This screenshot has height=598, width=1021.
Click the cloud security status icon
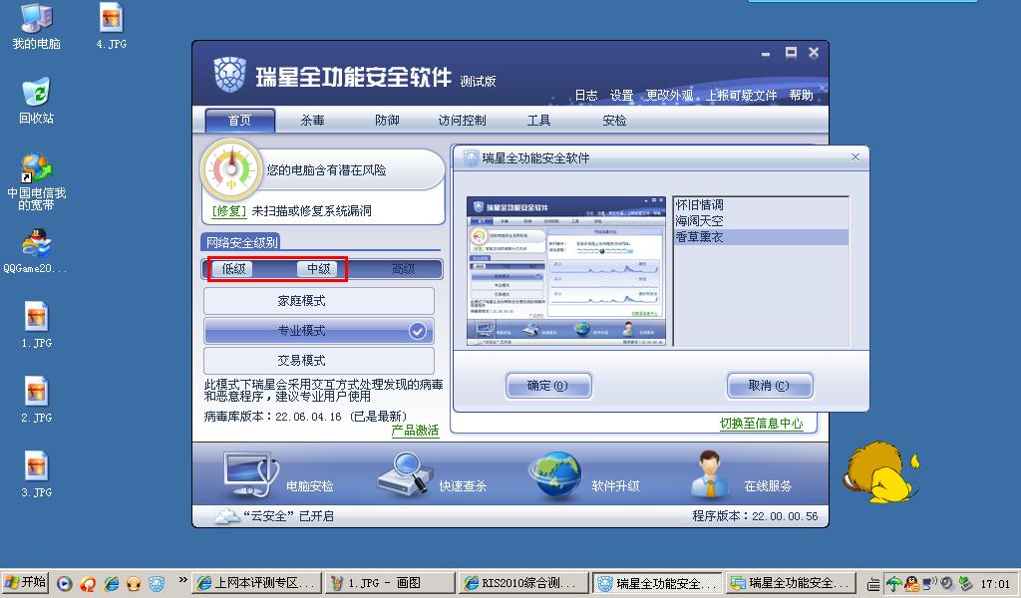226,516
